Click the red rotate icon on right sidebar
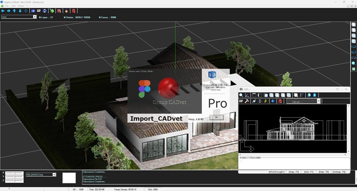This screenshot has width=357, height=191. [x=353, y=58]
